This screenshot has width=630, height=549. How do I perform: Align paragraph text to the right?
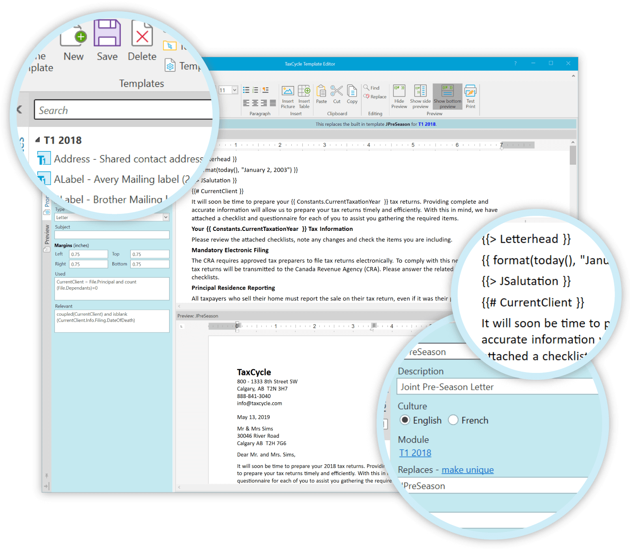click(x=264, y=103)
